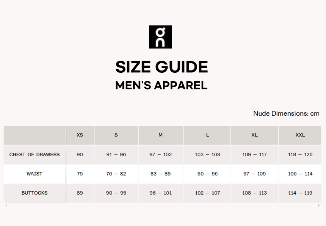
Task: Select the S size column header
Action: click(x=116, y=135)
